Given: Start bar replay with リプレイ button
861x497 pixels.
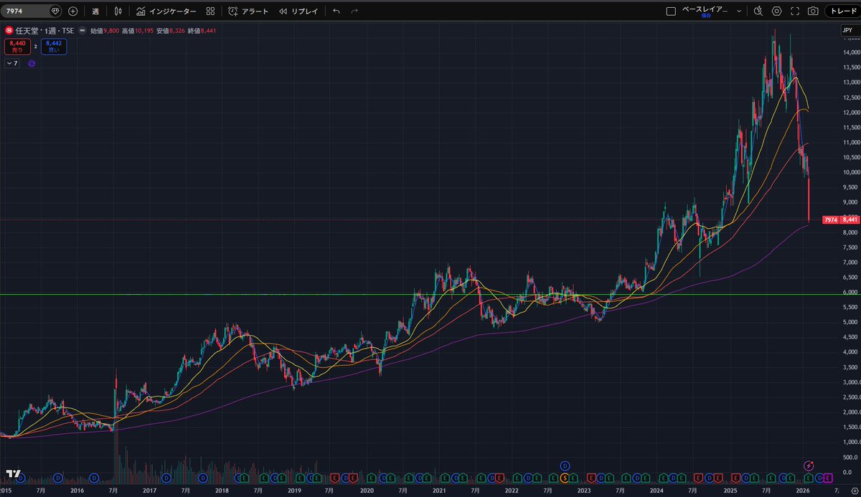Looking at the screenshot, I should 298,11.
